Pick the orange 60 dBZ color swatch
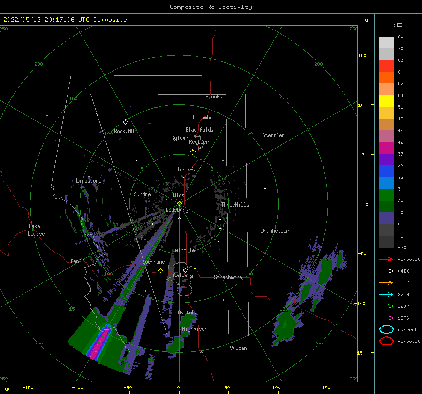The width and height of the screenshot is (422, 394). 386,77
